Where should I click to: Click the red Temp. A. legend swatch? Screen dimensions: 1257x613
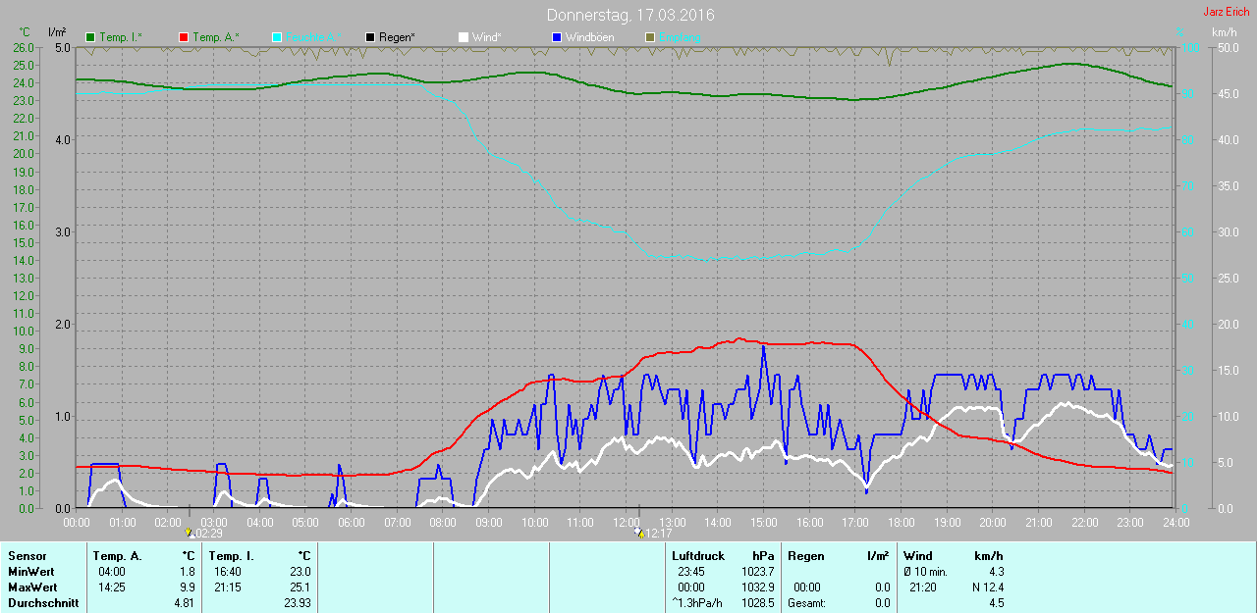point(184,37)
